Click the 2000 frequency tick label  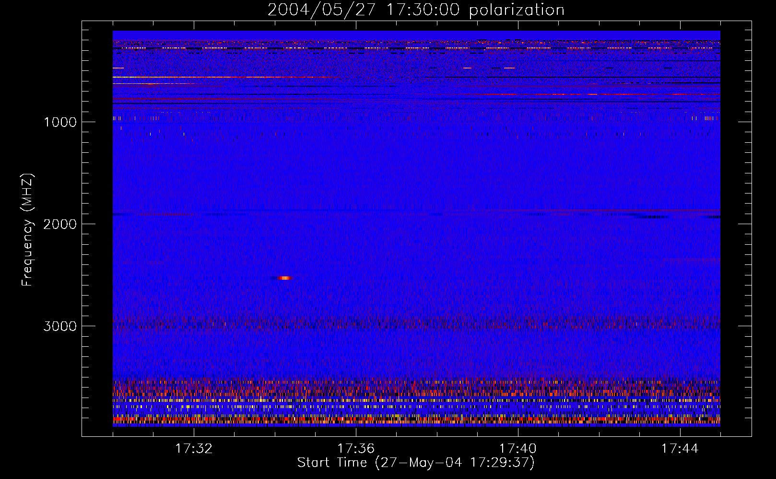click(x=60, y=224)
